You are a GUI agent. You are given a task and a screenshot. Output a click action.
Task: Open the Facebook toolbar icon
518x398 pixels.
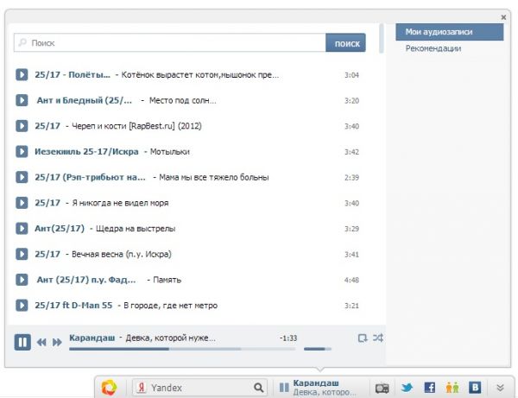429,388
